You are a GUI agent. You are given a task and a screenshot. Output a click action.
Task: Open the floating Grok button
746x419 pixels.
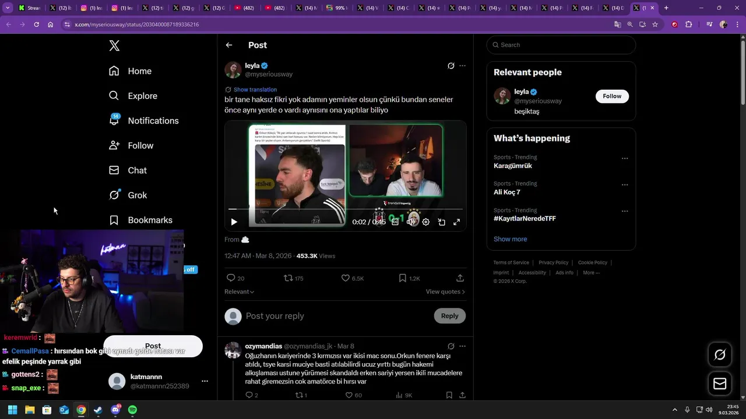(720, 354)
